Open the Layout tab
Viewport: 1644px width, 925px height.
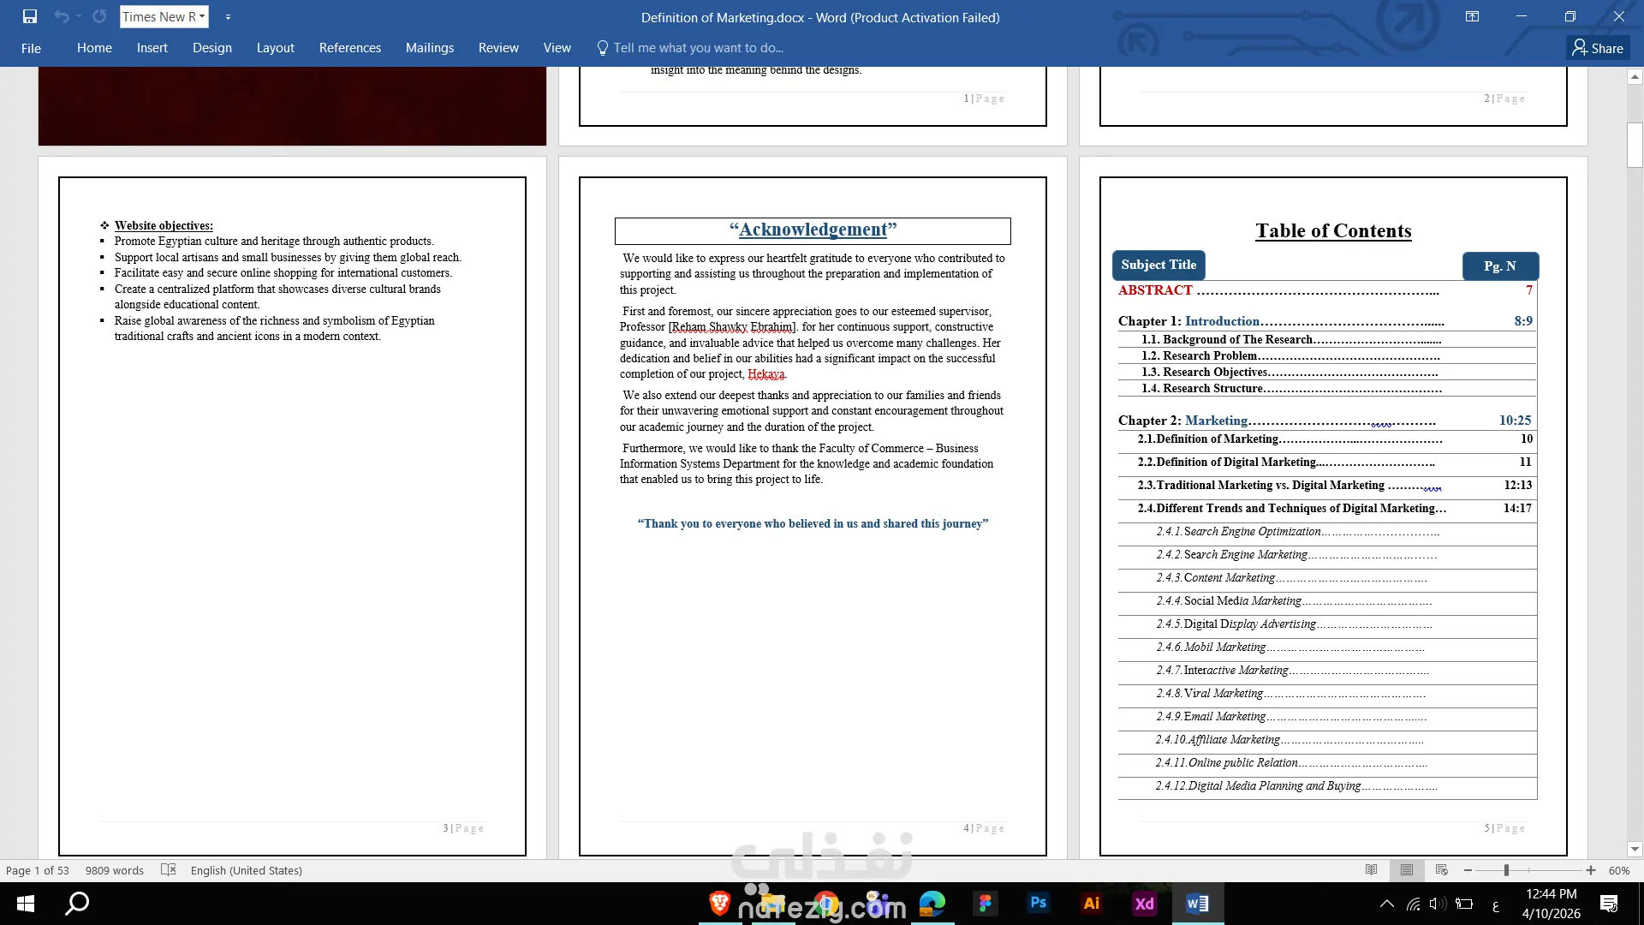[x=276, y=48]
